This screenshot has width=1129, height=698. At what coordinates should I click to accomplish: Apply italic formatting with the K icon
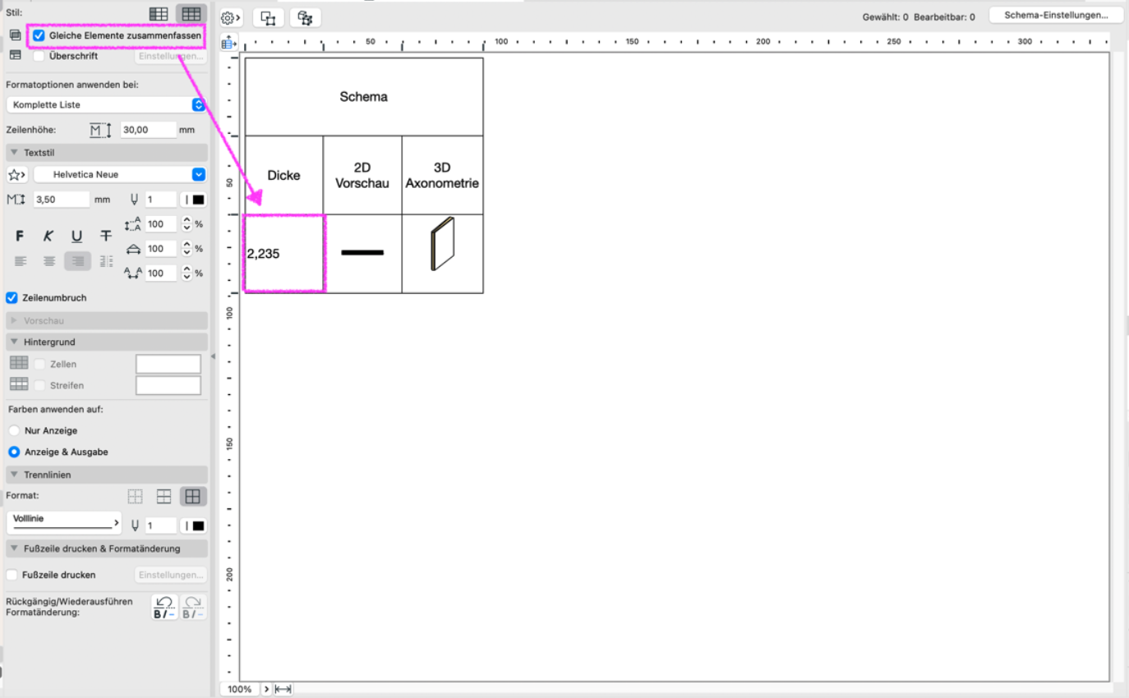[x=48, y=236]
